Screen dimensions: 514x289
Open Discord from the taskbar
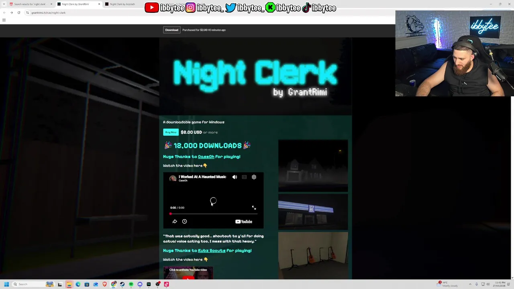click(140, 284)
